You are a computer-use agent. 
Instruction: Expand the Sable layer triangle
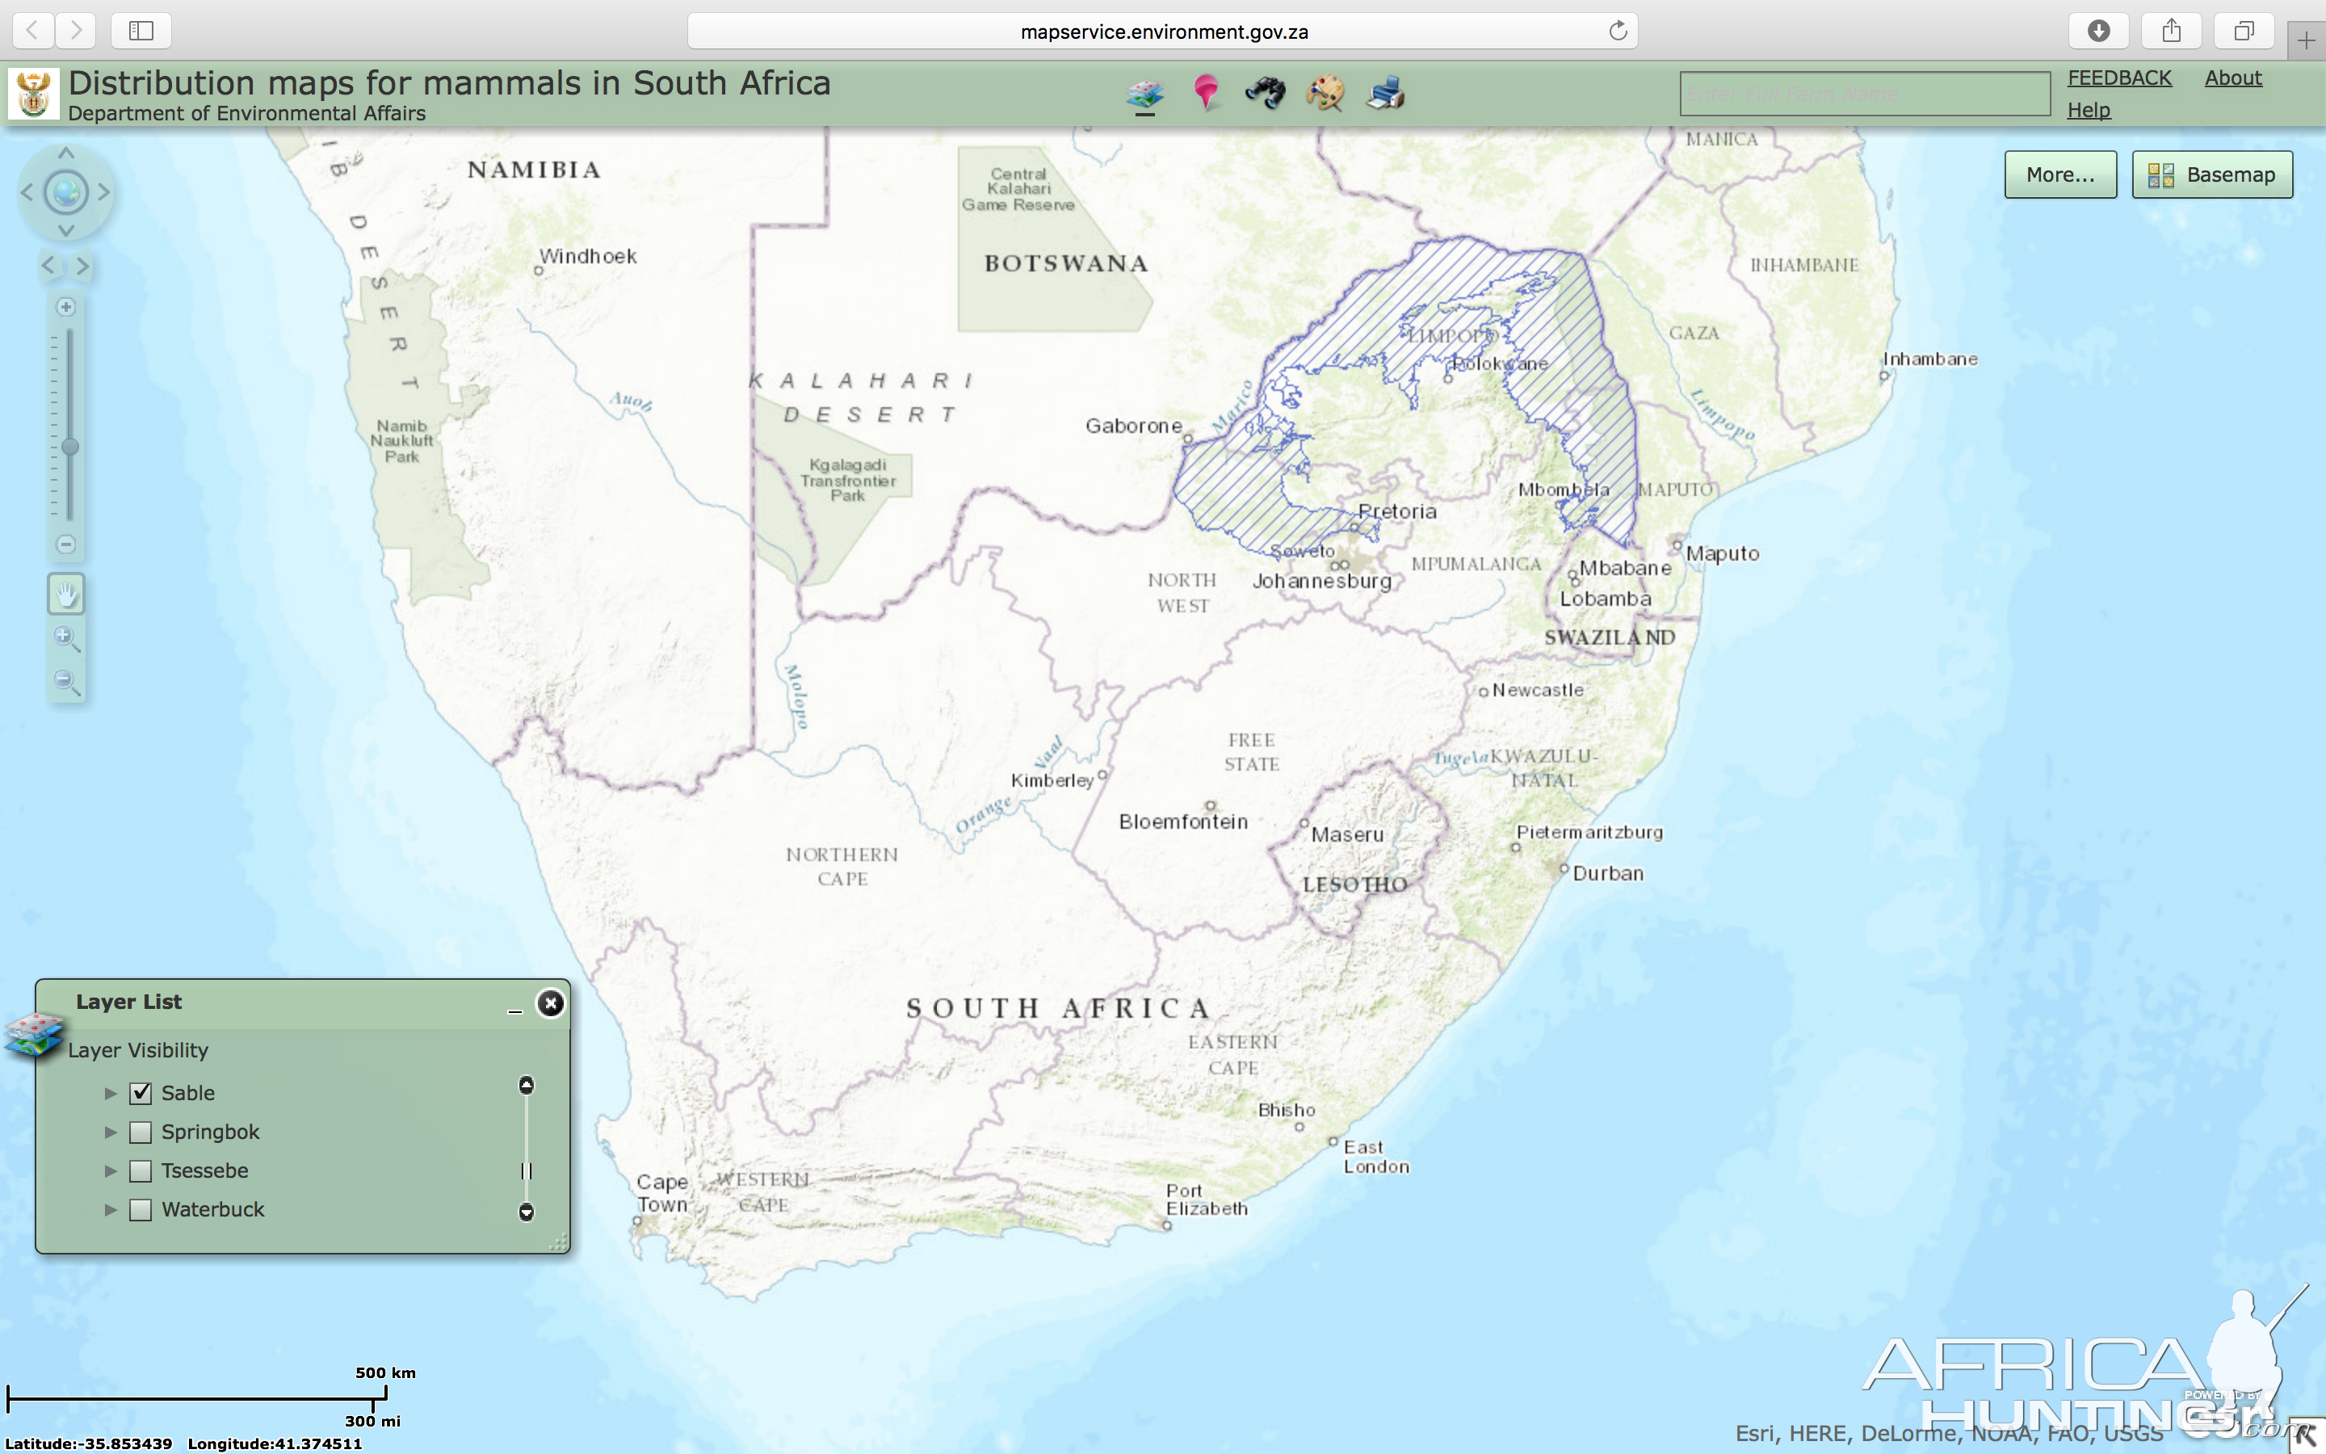point(111,1094)
